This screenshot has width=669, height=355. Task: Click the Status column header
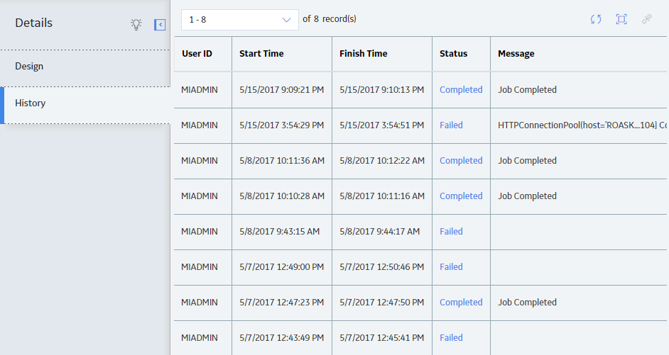coord(454,54)
